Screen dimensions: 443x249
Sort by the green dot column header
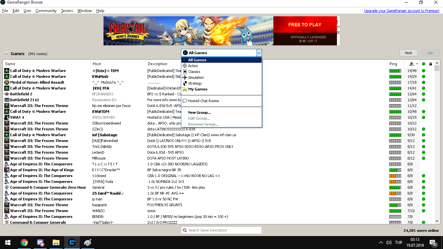pyautogui.click(x=424, y=64)
